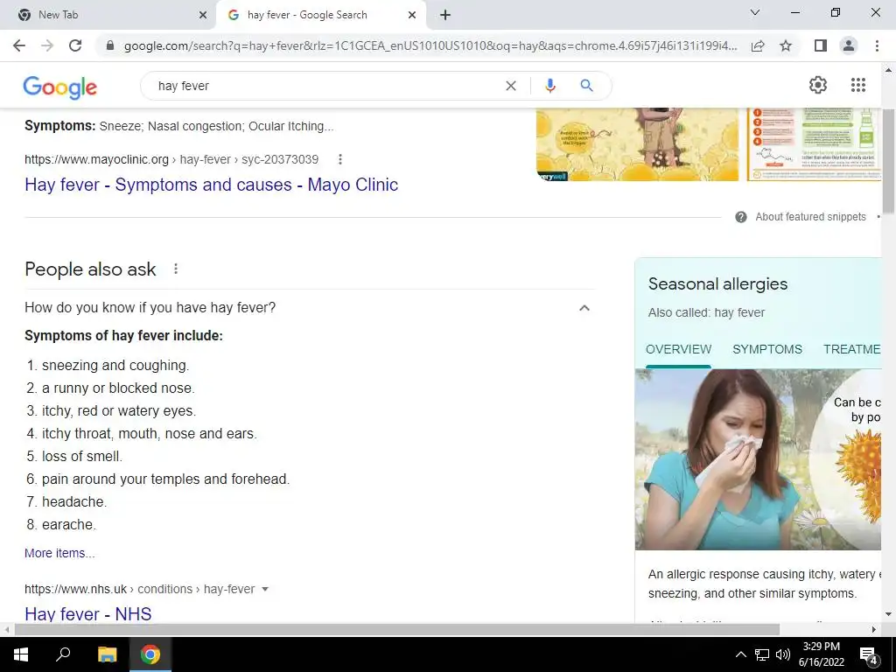
Task: Open the Verywell hay fever illustration
Action: (637, 144)
